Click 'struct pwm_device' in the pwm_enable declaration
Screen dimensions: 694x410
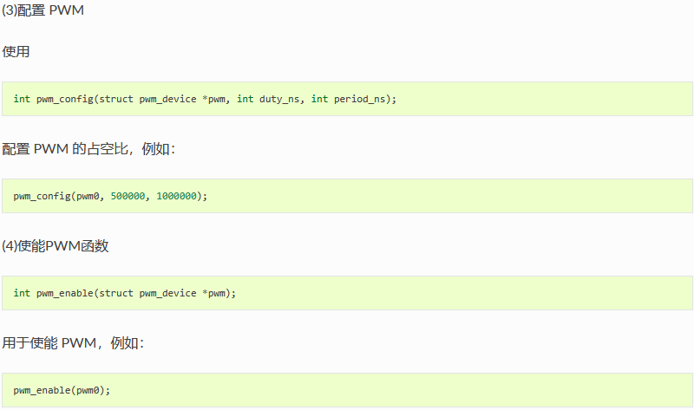[147, 293]
